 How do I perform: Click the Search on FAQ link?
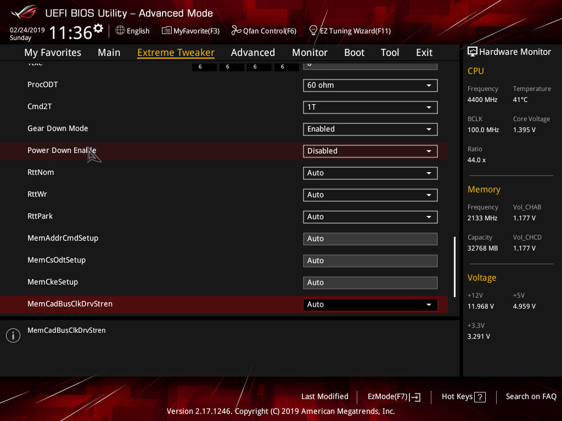coord(531,397)
